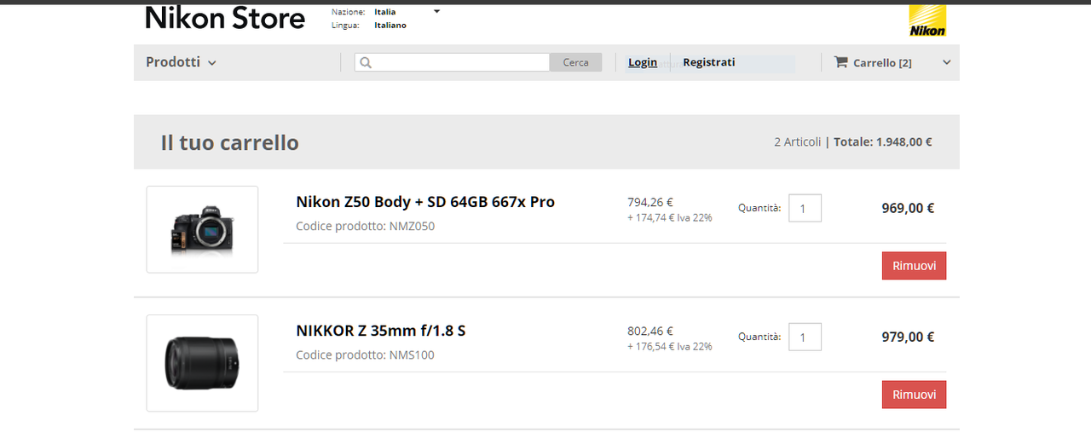Click the Cerca search button

[575, 62]
